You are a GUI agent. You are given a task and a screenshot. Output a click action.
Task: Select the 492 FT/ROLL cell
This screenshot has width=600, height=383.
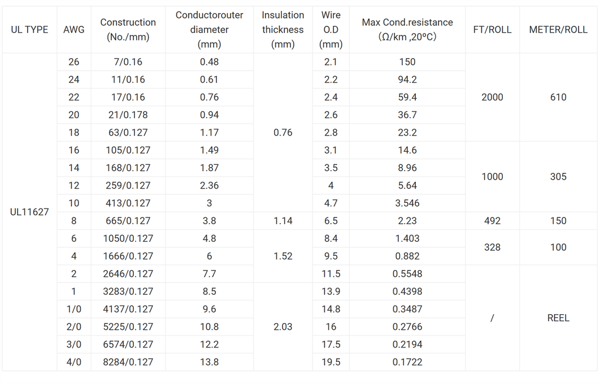click(x=492, y=221)
